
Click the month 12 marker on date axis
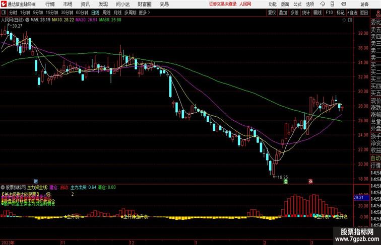pyautogui.click(x=132, y=242)
